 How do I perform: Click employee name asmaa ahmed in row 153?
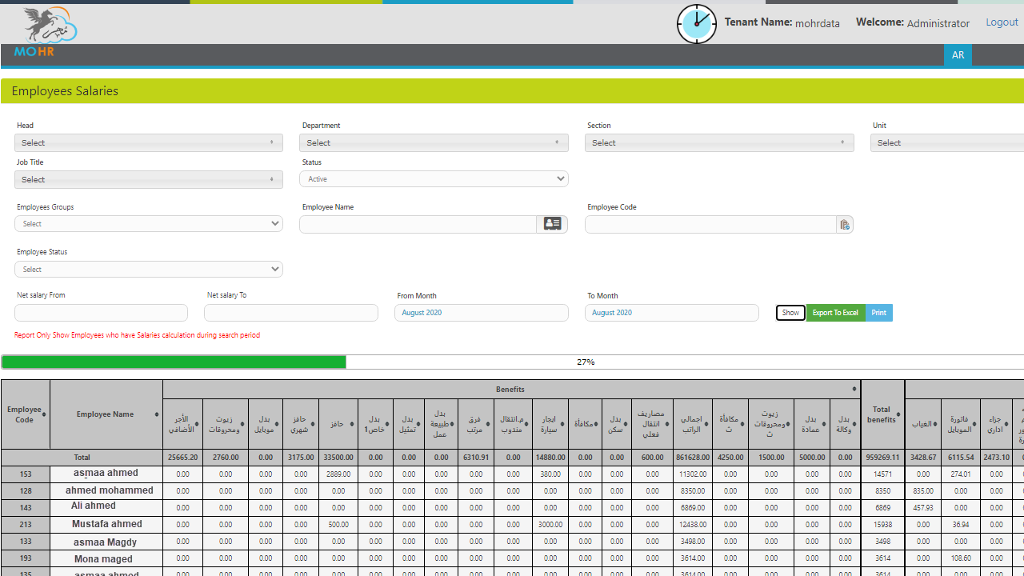point(106,473)
